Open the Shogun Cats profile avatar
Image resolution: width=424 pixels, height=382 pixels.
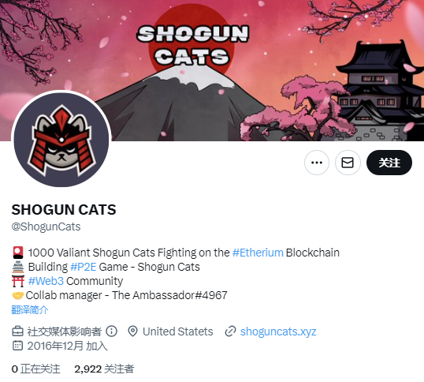point(61,140)
